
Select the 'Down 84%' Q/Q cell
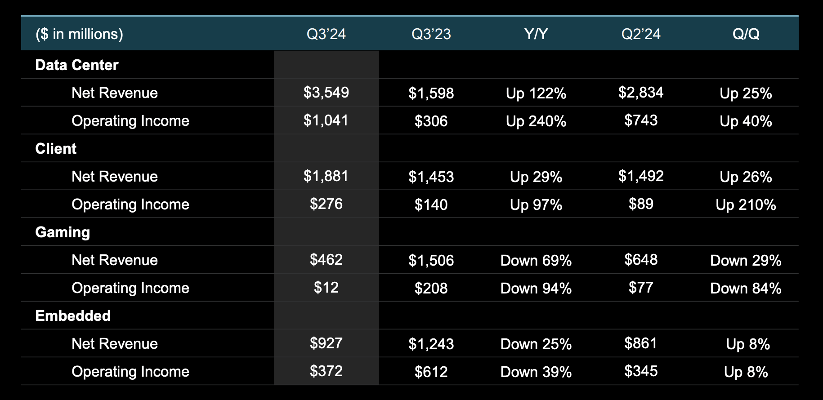coord(746,289)
